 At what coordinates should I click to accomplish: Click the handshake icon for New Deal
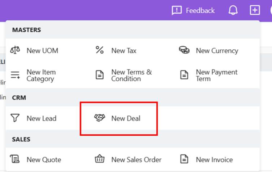(100, 118)
